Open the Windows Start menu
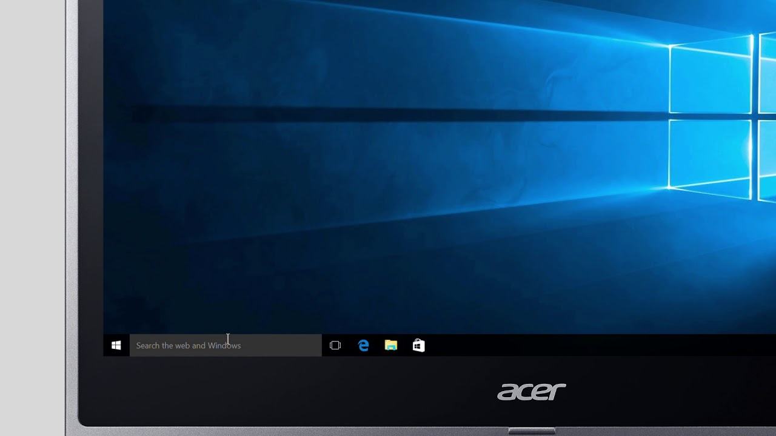776x436 pixels. coord(116,345)
